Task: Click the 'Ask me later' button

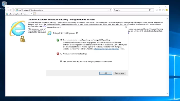Action: [x=119, y=73]
